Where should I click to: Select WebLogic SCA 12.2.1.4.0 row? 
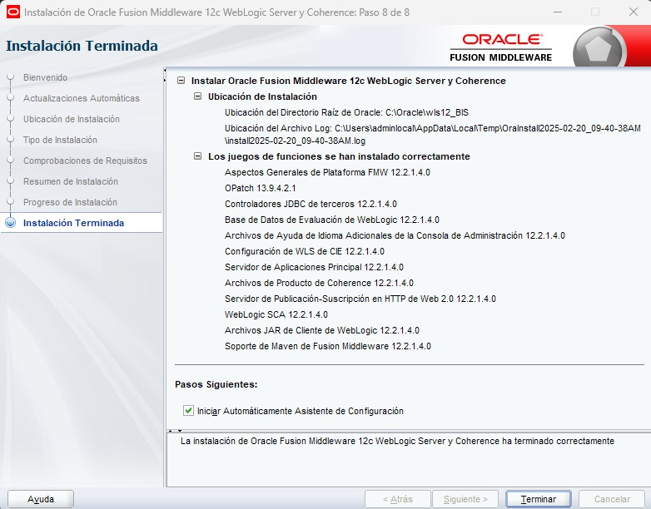click(276, 314)
